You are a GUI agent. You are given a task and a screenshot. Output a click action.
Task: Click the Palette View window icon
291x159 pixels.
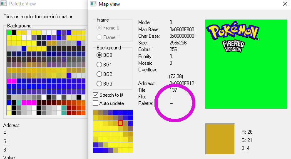3,3
